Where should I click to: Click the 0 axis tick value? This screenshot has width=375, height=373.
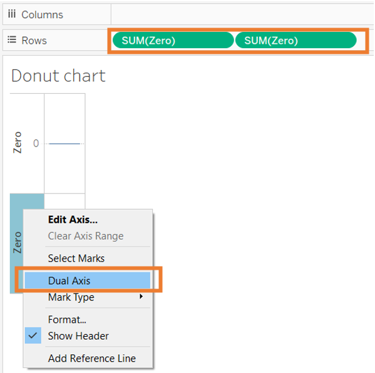(36, 143)
